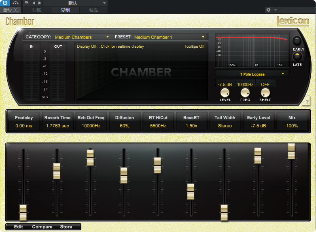The height and width of the screenshot is (232, 316).
Task: Click the OFF shelf value field
Action: [x=265, y=84]
